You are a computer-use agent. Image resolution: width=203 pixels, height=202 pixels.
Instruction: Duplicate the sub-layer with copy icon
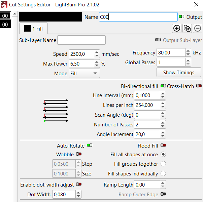187,28
